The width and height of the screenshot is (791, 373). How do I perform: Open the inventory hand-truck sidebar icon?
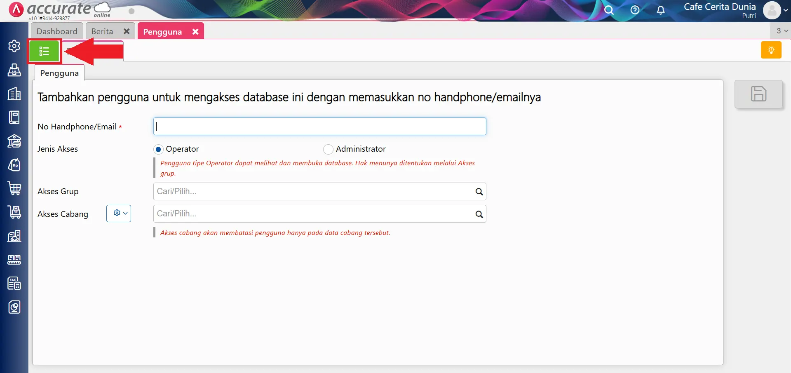pos(14,212)
